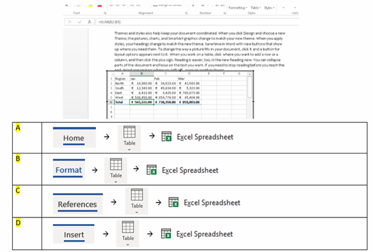Expand the Table dropdown in the Styles group
The width and height of the screenshot is (373, 252).
(255, 8)
